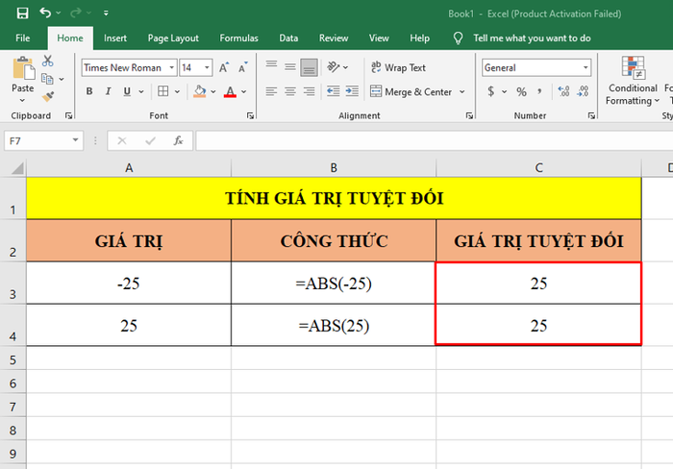673x469 pixels.
Task: Click the Undo arrow icon
Action: point(45,12)
